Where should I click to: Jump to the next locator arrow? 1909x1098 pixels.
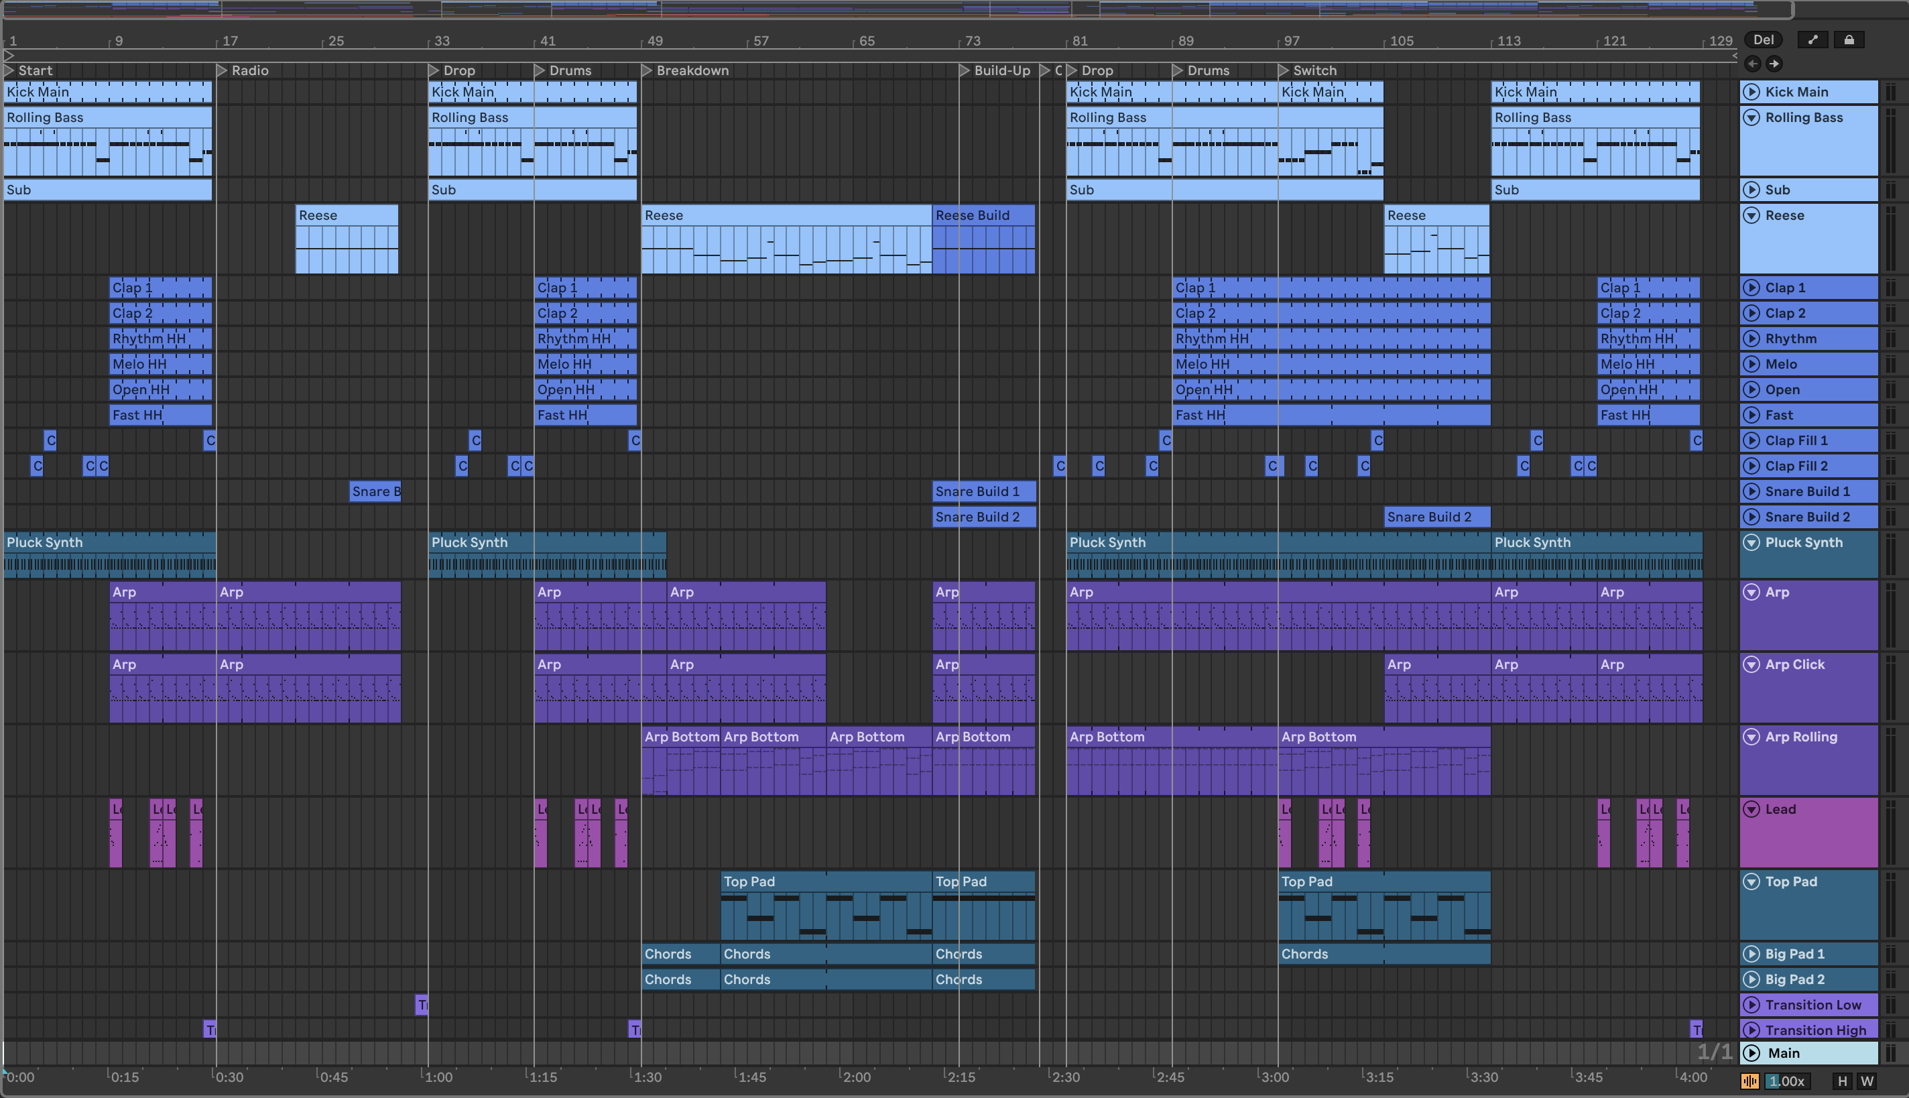pyautogui.click(x=1774, y=63)
